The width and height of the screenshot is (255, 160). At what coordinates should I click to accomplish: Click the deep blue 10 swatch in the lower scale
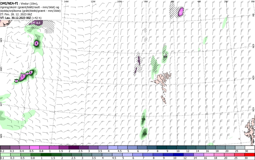click(178, 154)
